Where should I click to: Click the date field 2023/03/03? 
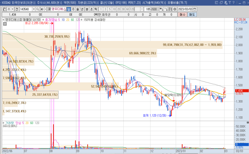click(x=185, y=9)
